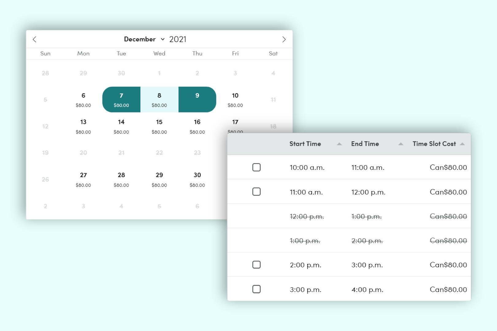
Task: Select December 30 available date
Action: (x=197, y=179)
